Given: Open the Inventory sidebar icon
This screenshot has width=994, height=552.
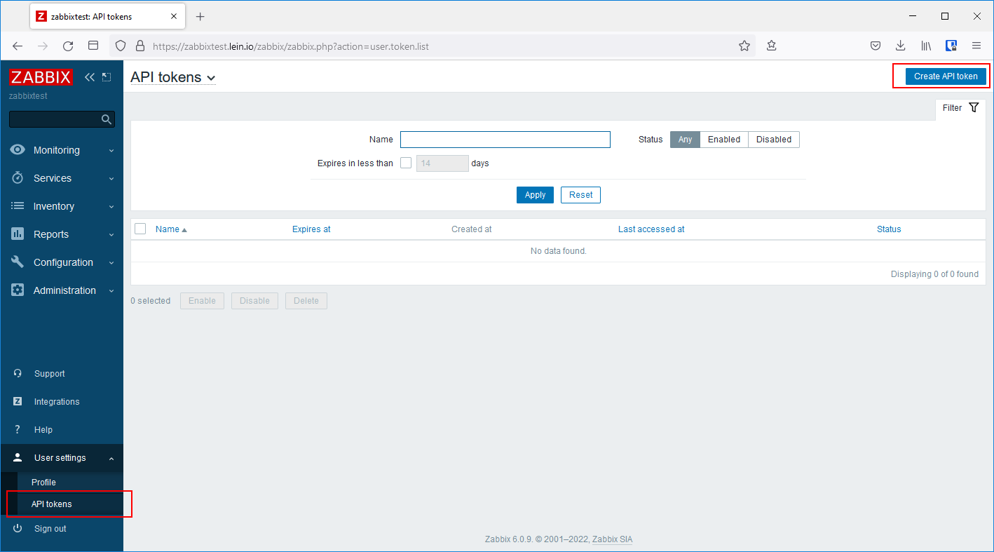Looking at the screenshot, I should tap(17, 206).
